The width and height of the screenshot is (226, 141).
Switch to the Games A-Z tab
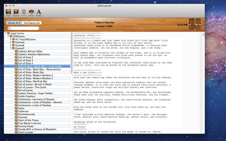coord(14,23)
